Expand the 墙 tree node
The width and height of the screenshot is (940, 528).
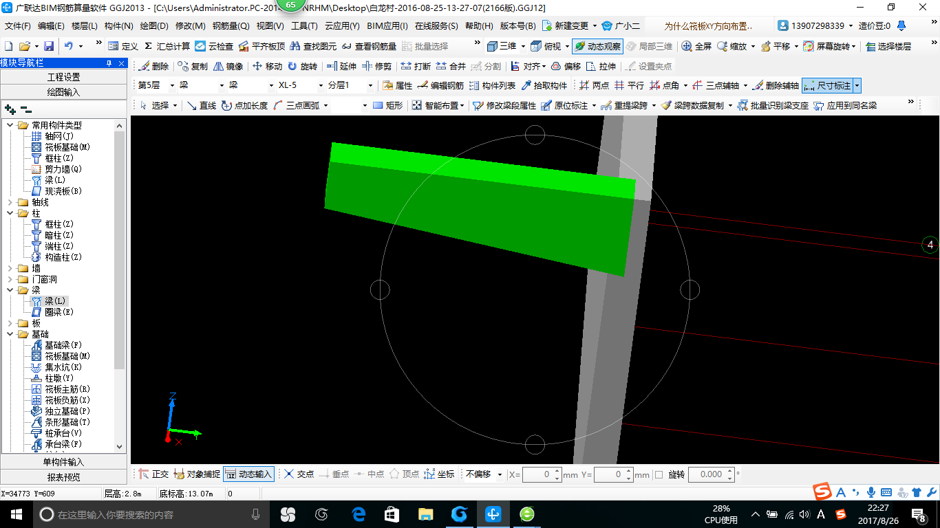[10, 268]
